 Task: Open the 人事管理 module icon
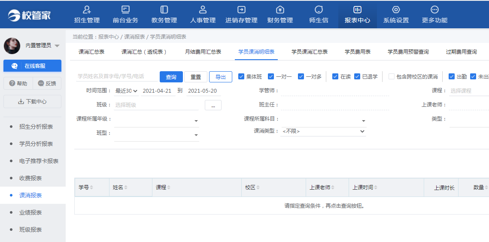[x=203, y=10]
